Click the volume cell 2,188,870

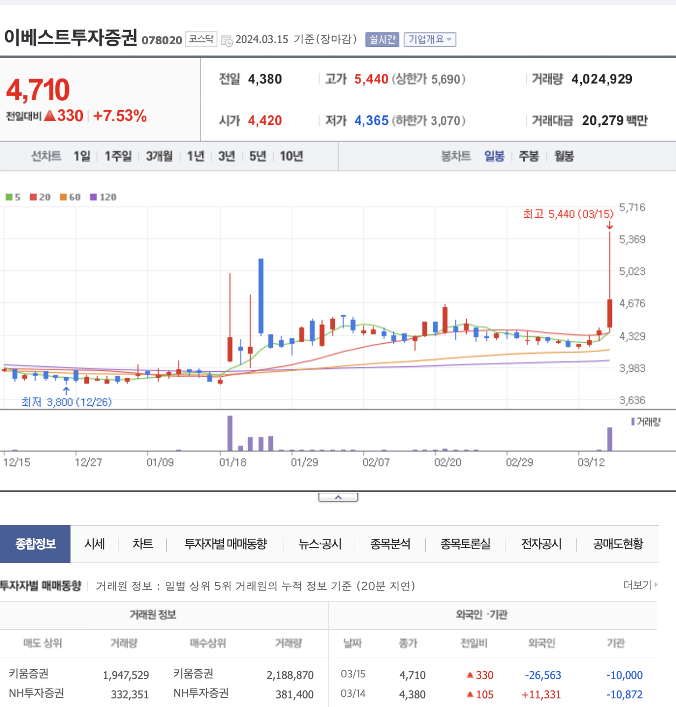[290, 675]
